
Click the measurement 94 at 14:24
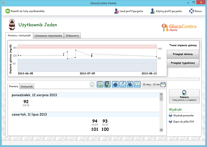point(95,121)
